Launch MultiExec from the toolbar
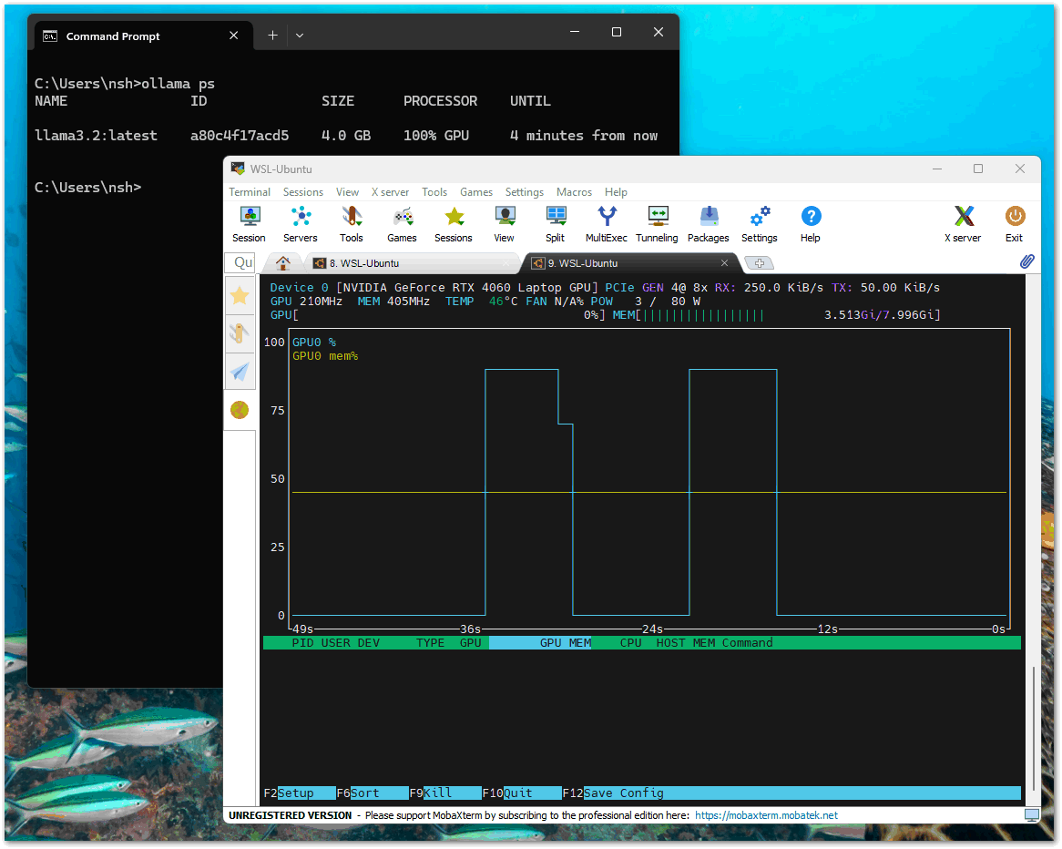Viewport: 1062px width, 849px height. pyautogui.click(x=606, y=224)
